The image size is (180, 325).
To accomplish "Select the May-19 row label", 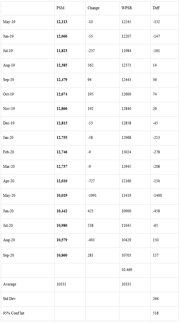I will click(x=9, y=22).
